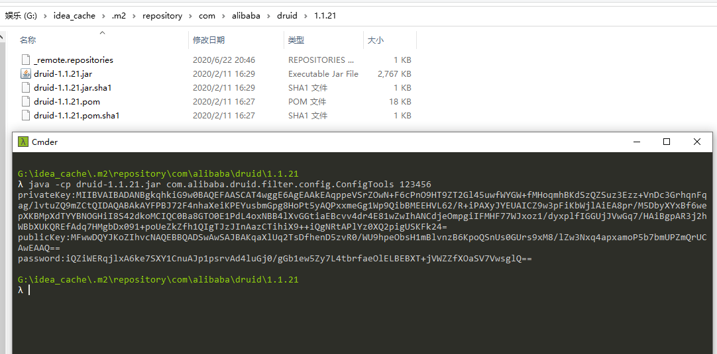This screenshot has height=354, width=717.
Task: Navigate to 'idea_cache' in the address bar
Action: [x=76, y=16]
